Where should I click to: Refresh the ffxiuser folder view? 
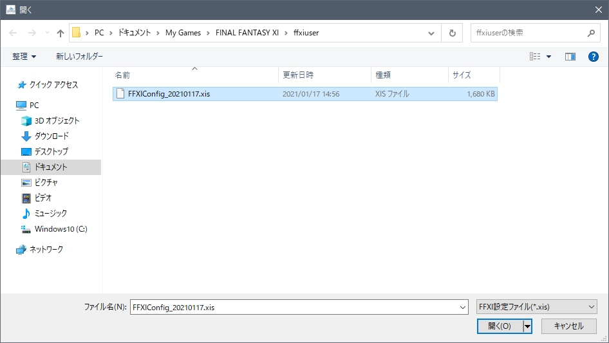coord(452,33)
